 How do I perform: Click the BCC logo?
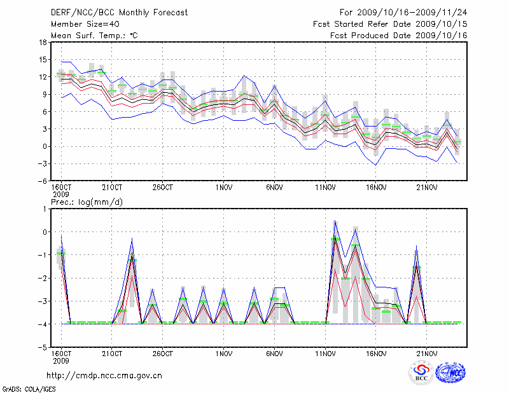pos(421,372)
